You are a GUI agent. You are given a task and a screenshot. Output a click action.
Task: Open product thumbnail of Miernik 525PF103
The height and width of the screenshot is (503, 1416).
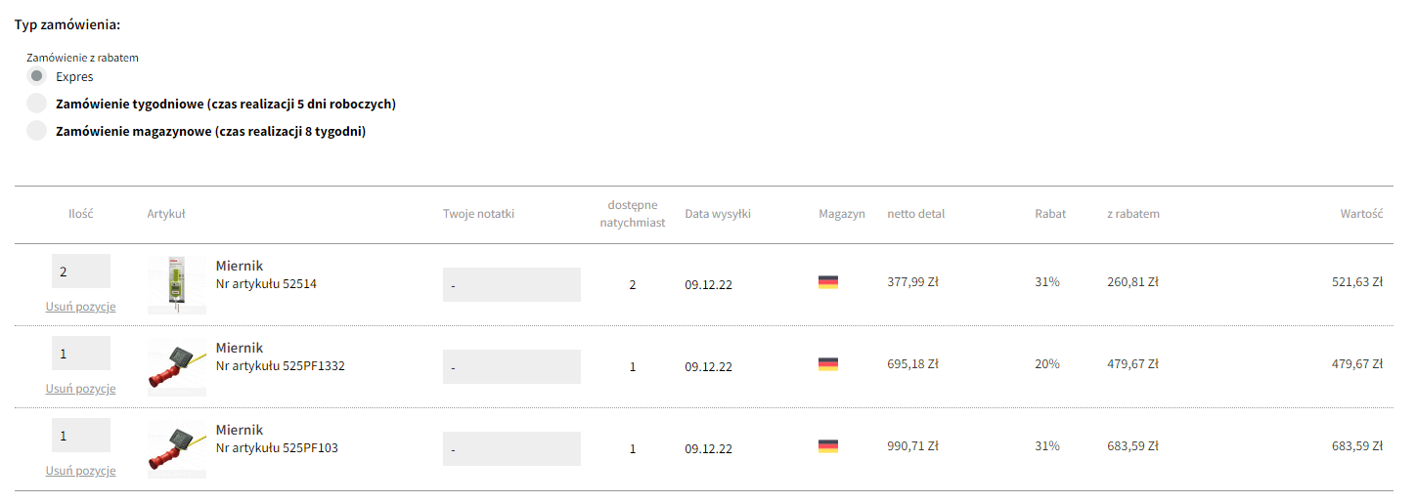coord(177,448)
